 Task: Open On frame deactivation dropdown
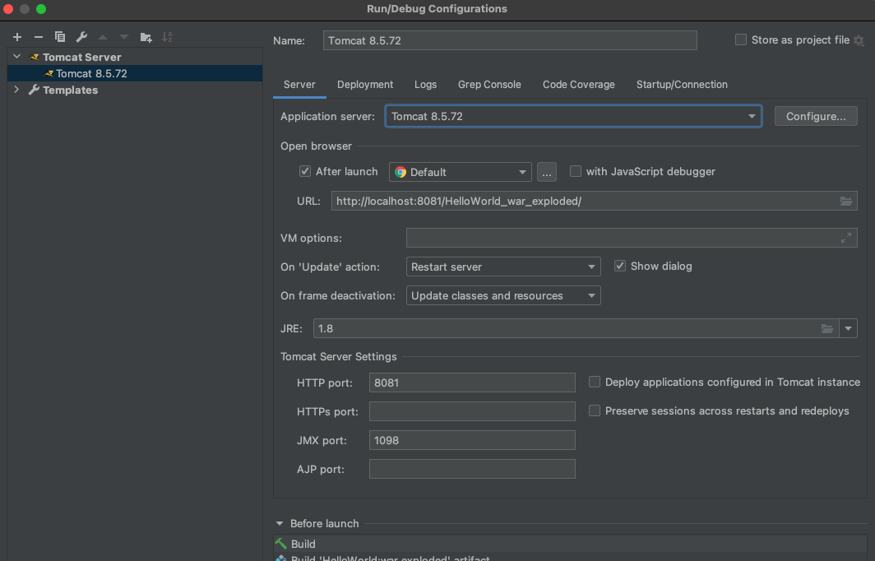pos(503,296)
